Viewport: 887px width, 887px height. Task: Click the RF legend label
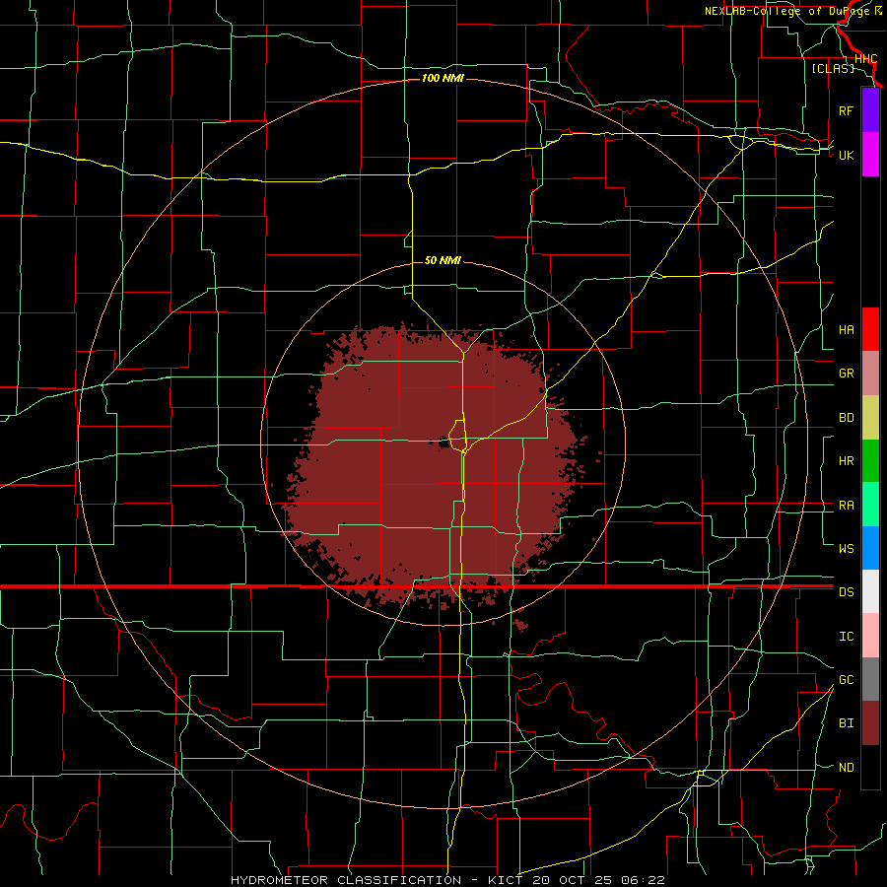[x=846, y=110]
